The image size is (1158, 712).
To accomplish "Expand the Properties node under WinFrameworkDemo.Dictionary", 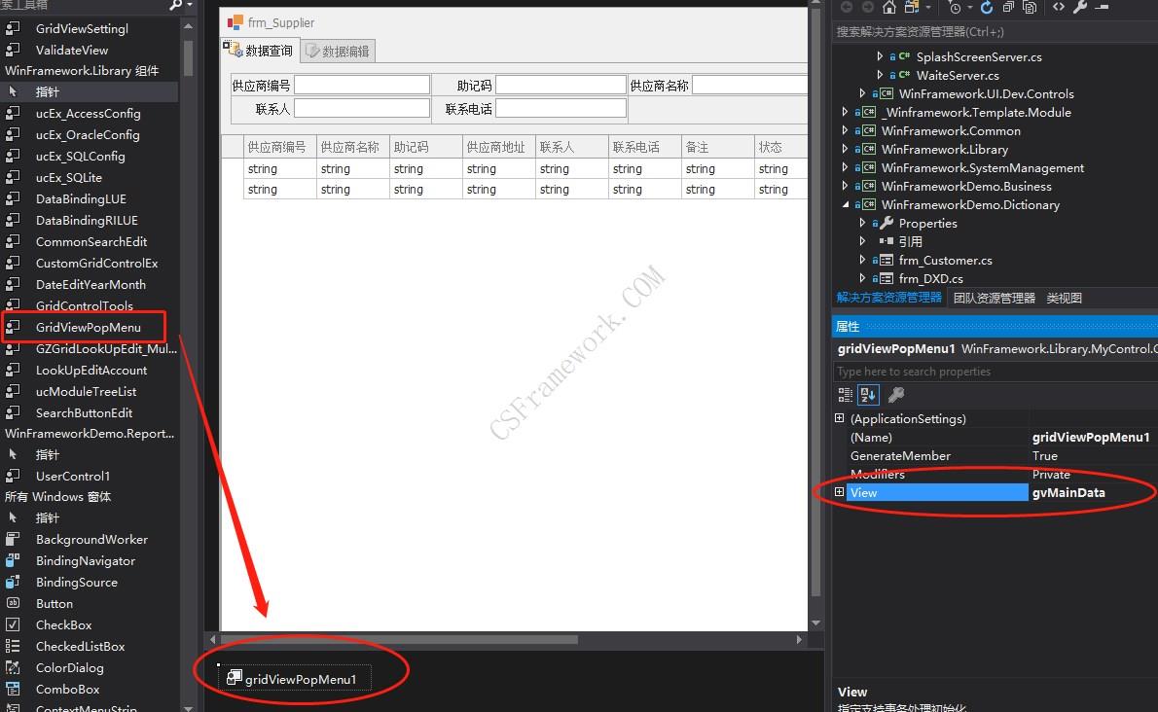I will coord(861,223).
